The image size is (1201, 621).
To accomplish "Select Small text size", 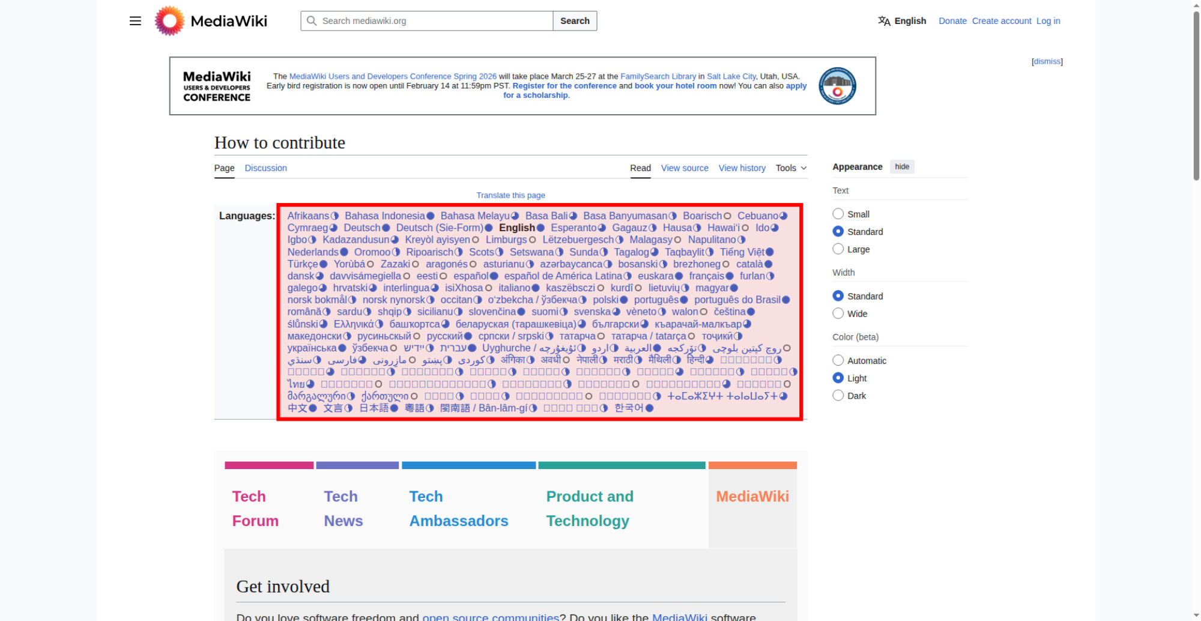I will (838, 214).
